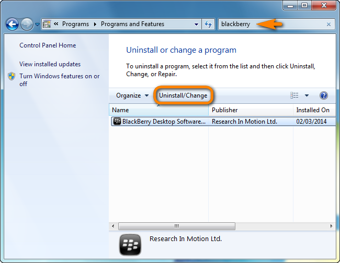Click the 02/03/2014 installed date cell
Image resolution: width=340 pixels, height=263 pixels.
pos(311,122)
